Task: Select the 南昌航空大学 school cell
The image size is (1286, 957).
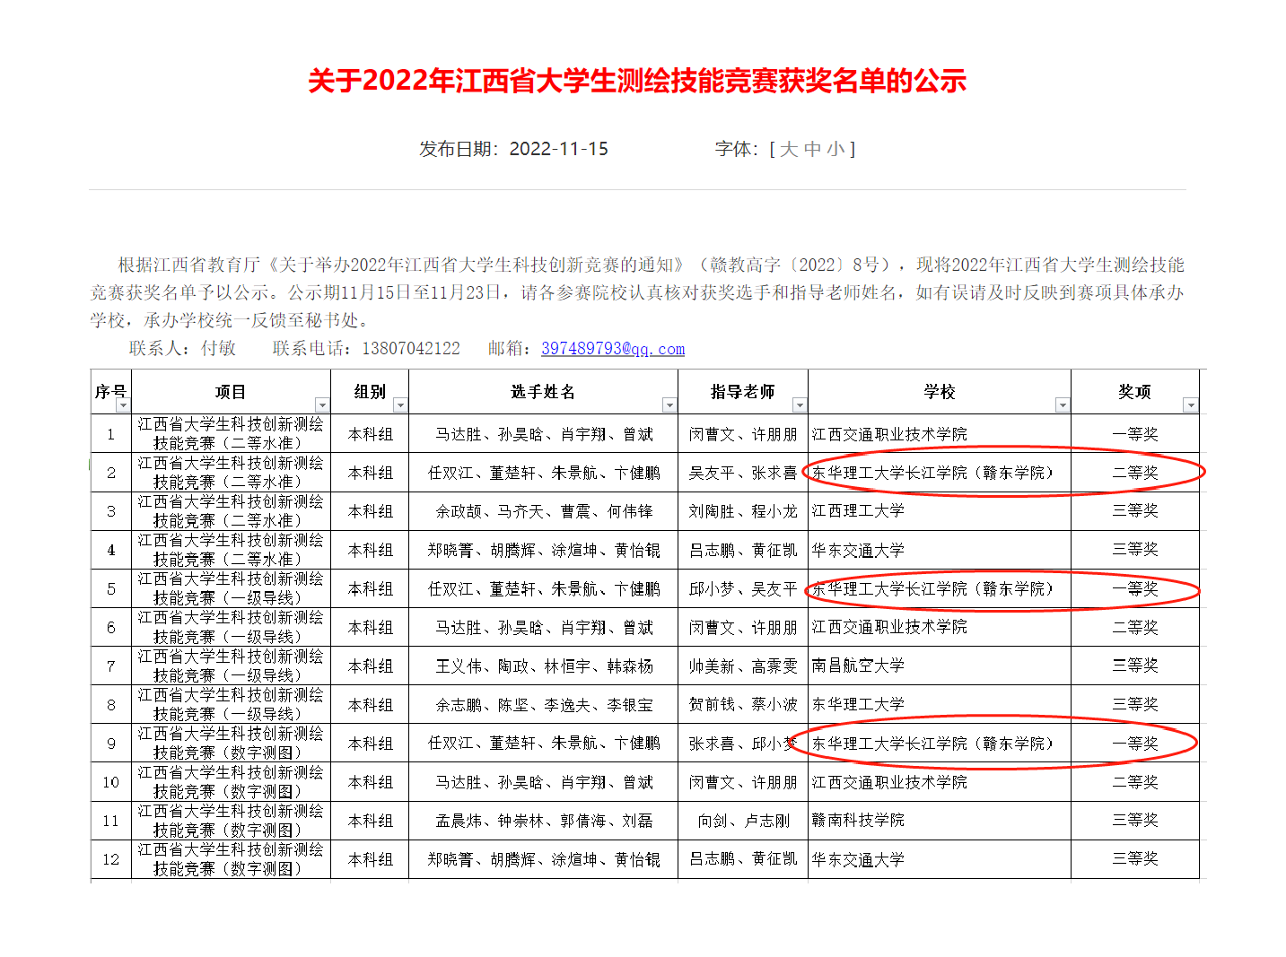Action: 858,666
